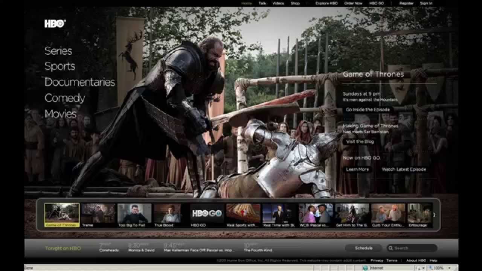Open Explore HBO in top navigation
The width and height of the screenshot is (482, 271).
[x=326, y=3]
